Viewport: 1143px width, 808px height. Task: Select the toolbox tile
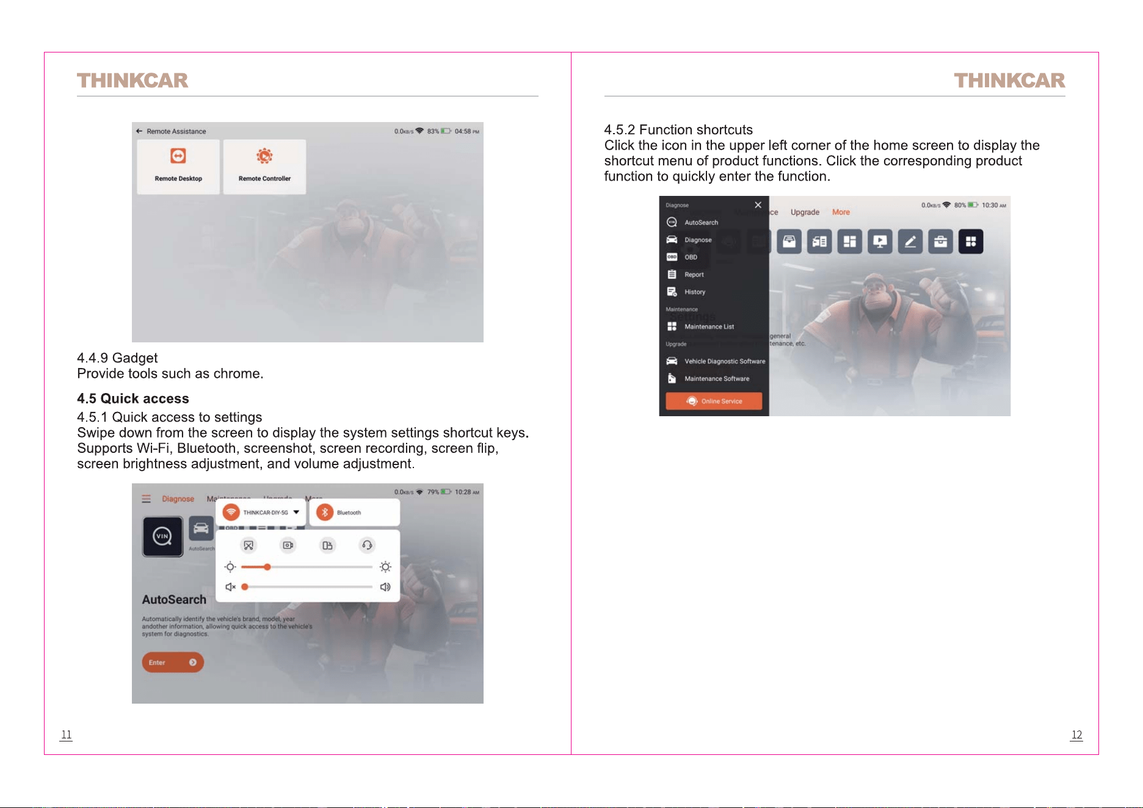point(940,242)
